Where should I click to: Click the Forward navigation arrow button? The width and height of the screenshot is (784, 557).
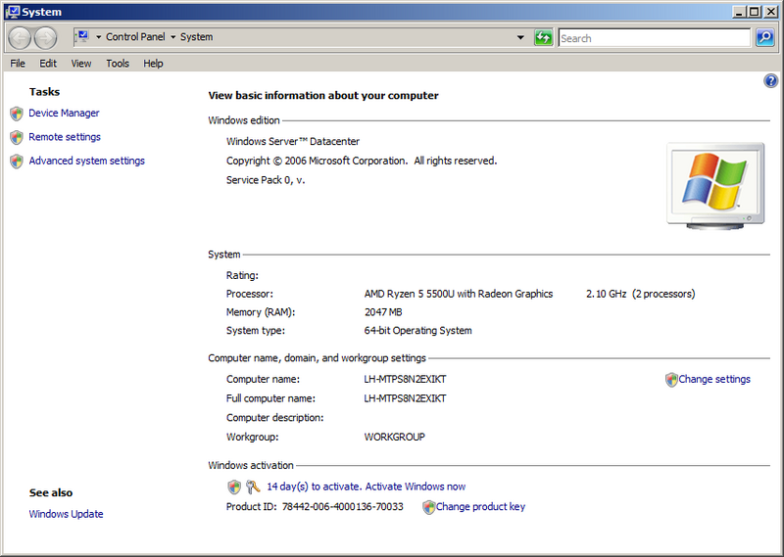[46, 38]
